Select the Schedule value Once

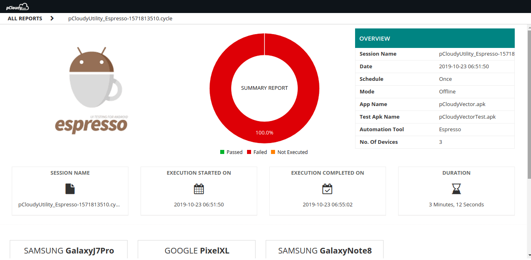tap(446, 79)
